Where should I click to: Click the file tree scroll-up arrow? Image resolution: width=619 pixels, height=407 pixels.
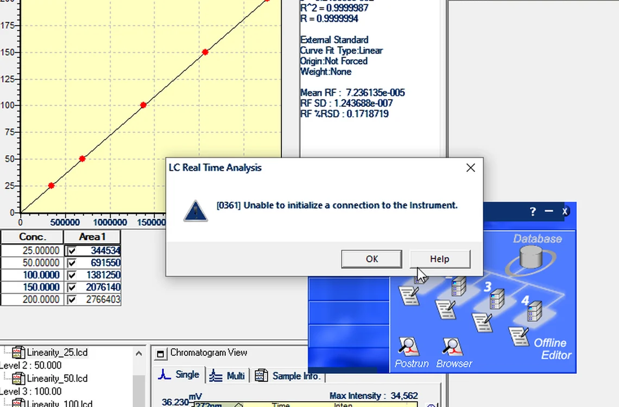138,353
